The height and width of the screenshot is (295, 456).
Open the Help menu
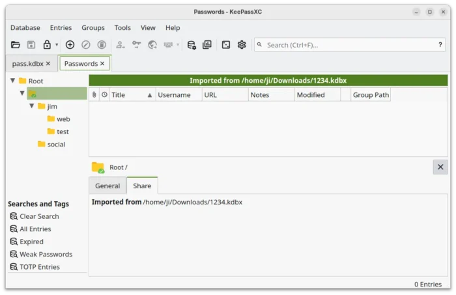(173, 28)
